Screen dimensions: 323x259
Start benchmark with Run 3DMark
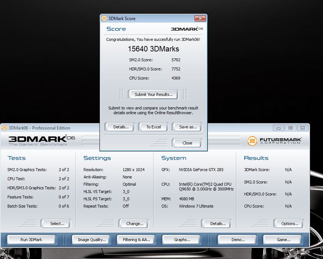coord(31,240)
